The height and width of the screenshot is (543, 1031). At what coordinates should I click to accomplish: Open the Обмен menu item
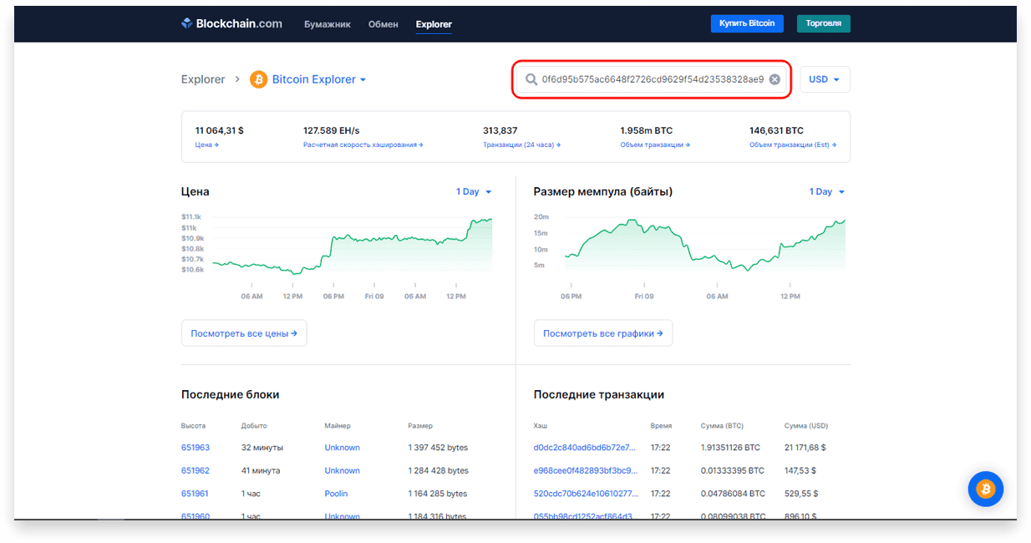(x=383, y=23)
